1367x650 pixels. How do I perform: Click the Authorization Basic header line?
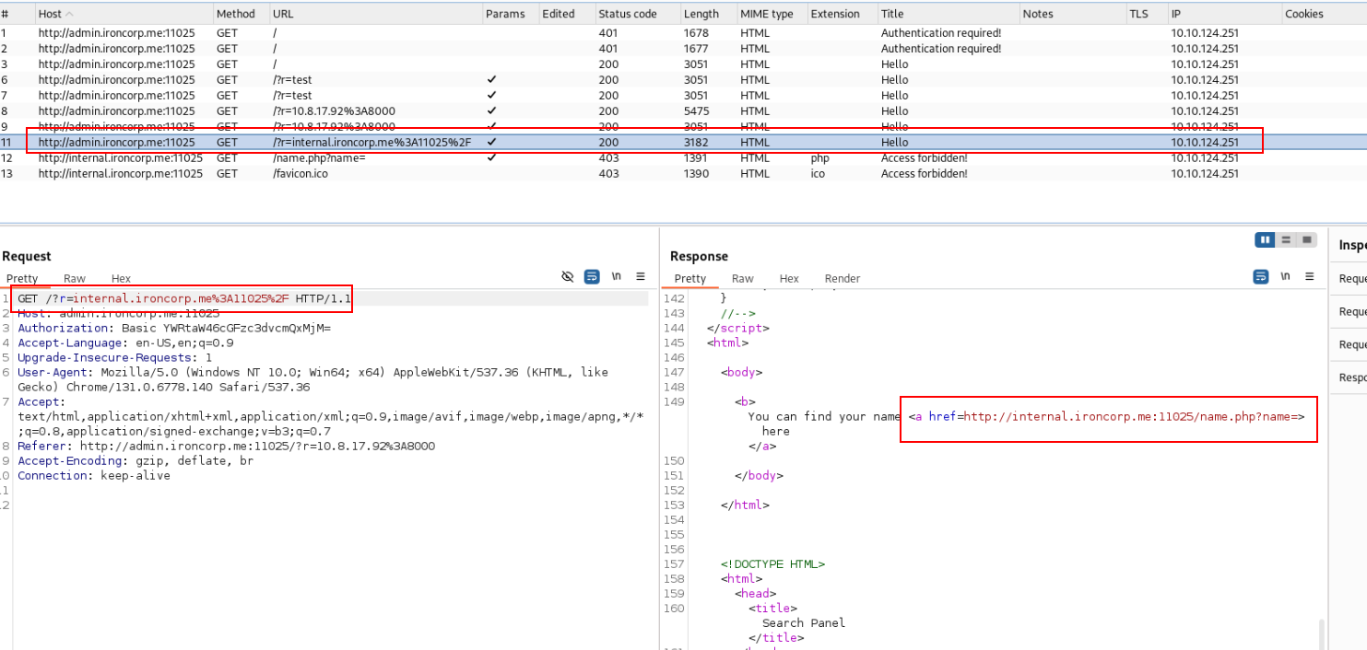click(174, 328)
